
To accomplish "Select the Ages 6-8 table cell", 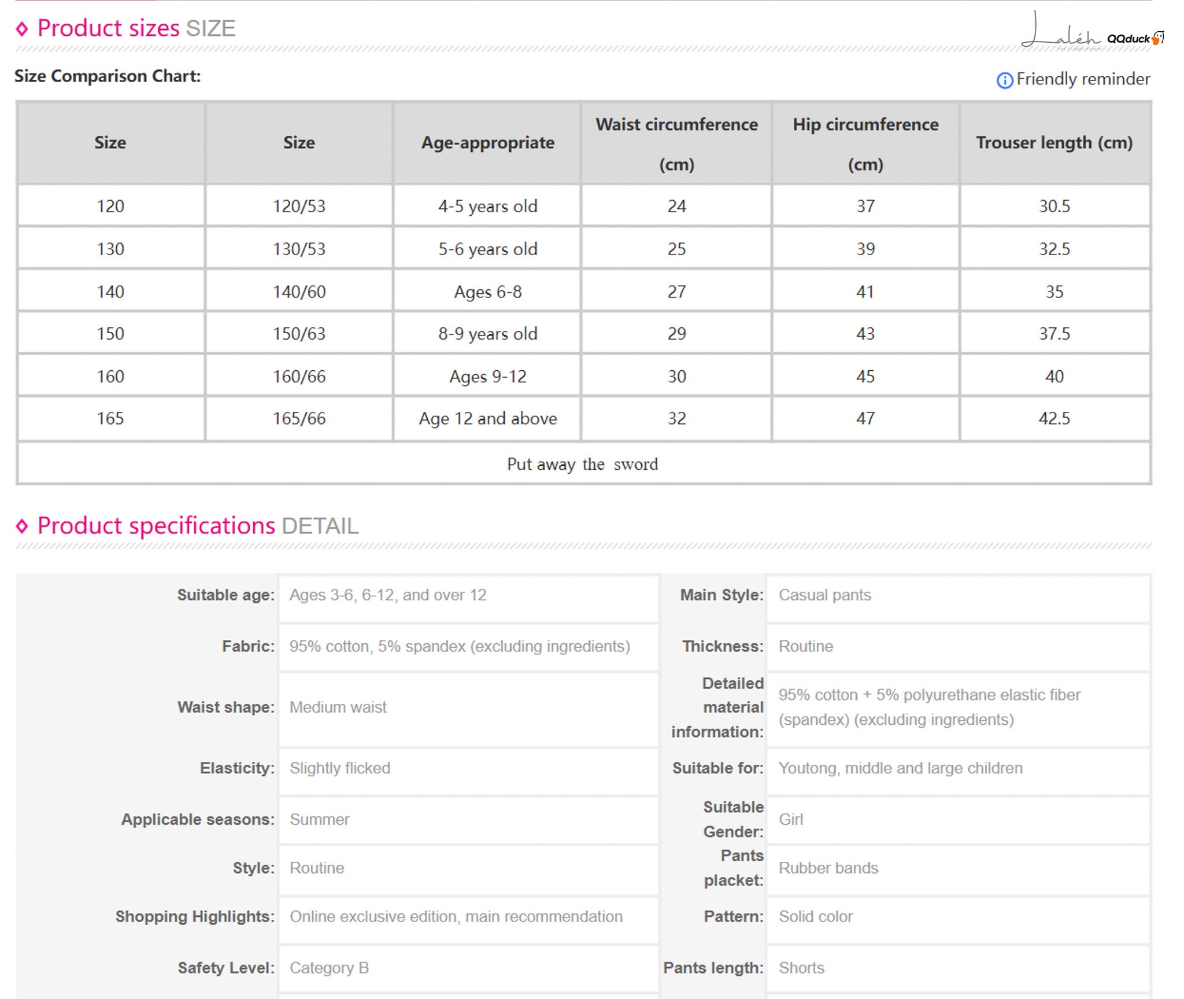I will pos(487,291).
